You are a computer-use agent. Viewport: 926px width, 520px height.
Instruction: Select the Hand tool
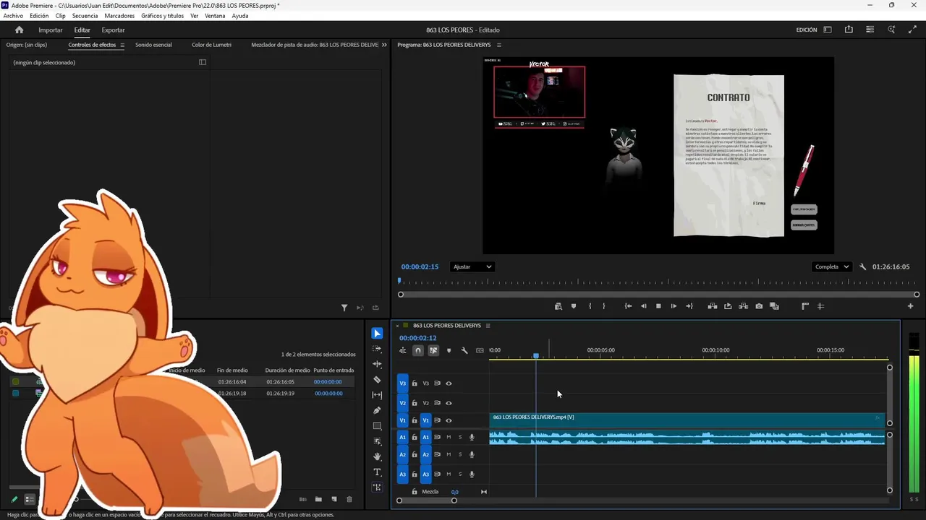(377, 456)
